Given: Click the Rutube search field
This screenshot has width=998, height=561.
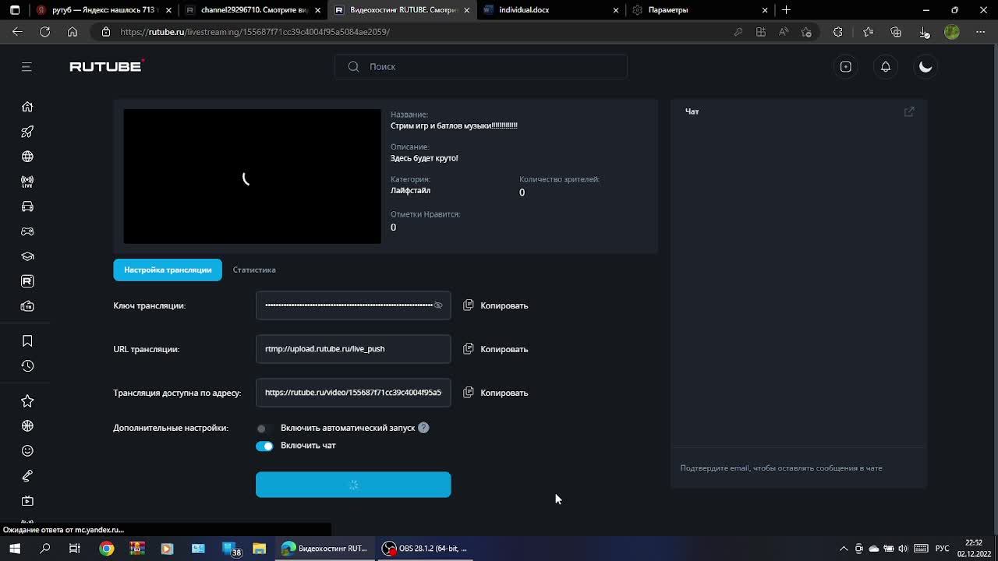Looking at the screenshot, I should (x=481, y=67).
